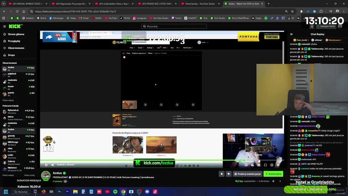
Task: Open video player settings gear
Action: click(278, 165)
